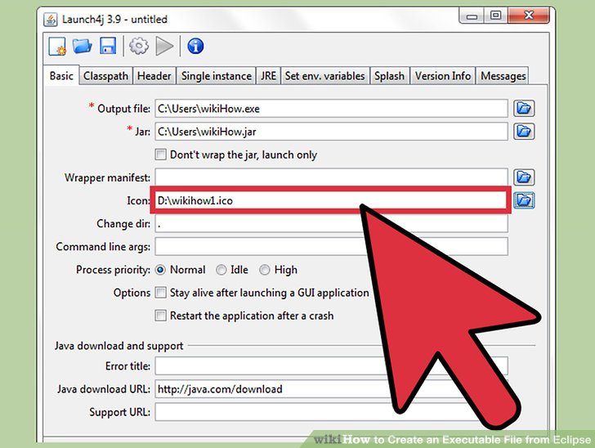Check Stay alive after launching a GUI application
The width and height of the screenshot is (595, 448).
(160, 293)
